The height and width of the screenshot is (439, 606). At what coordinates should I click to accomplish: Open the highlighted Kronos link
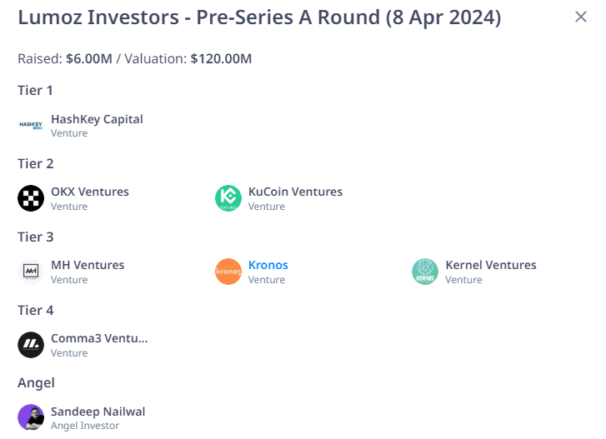coord(268,265)
